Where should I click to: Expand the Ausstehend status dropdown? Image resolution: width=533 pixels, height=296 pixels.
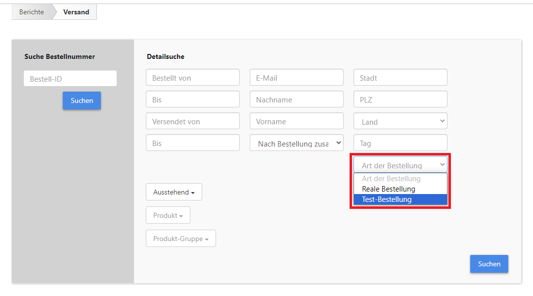tap(174, 192)
